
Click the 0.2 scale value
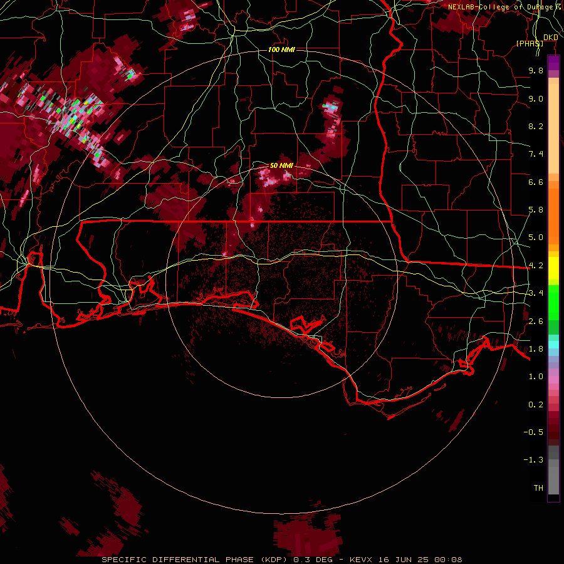[536, 405]
